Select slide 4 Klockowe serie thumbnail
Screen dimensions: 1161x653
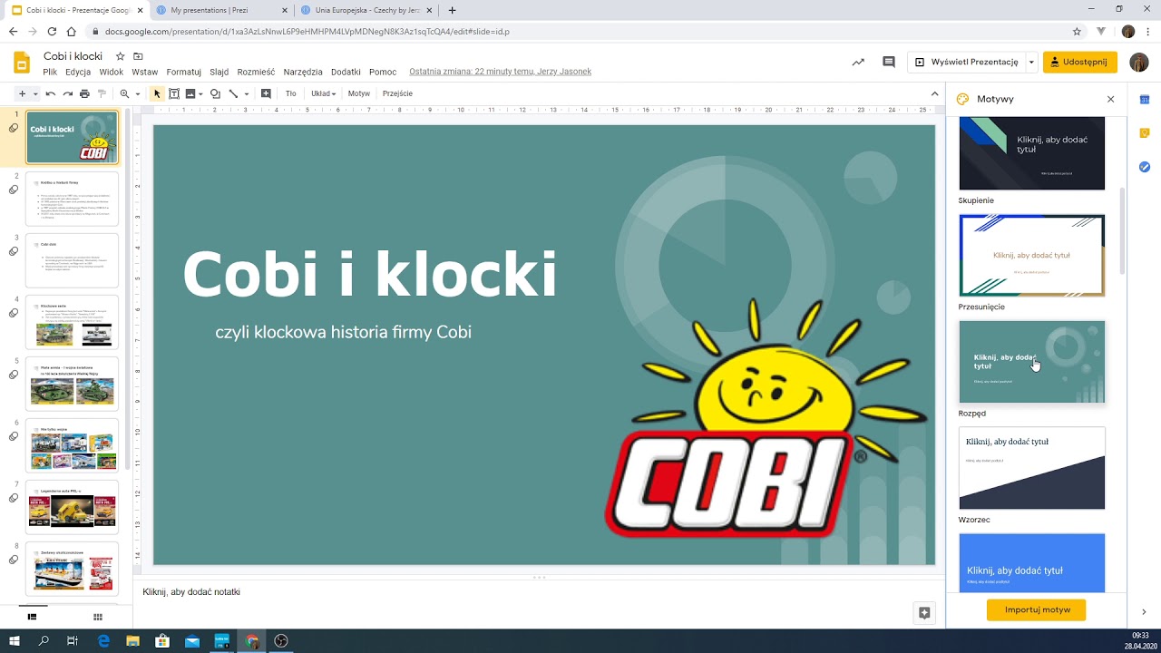[72, 322]
